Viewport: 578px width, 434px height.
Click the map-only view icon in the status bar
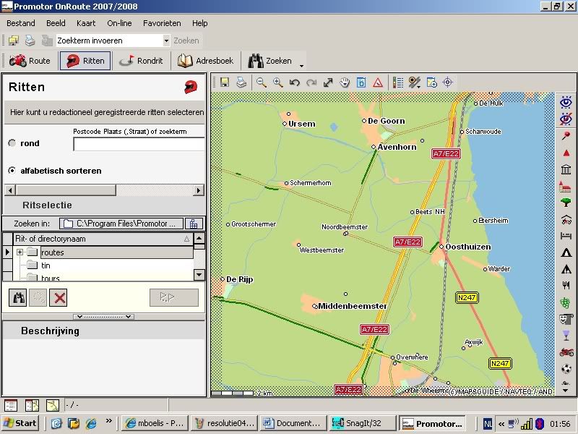click(53, 405)
